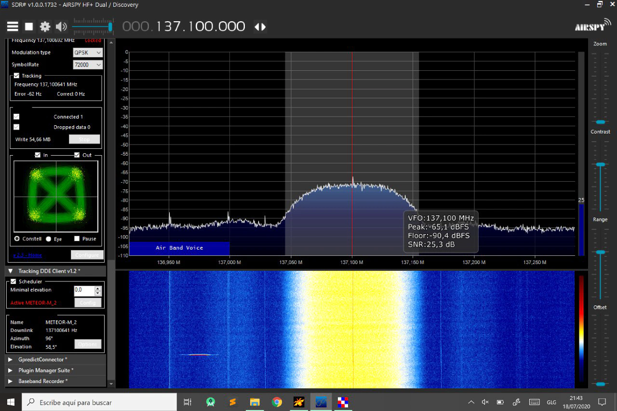The image size is (617, 411).
Task: Toggle the Scheduler checkbox
Action: pyautogui.click(x=13, y=281)
